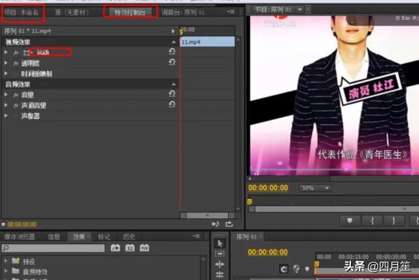Click the program monitor playhead marker

click(x=249, y=201)
